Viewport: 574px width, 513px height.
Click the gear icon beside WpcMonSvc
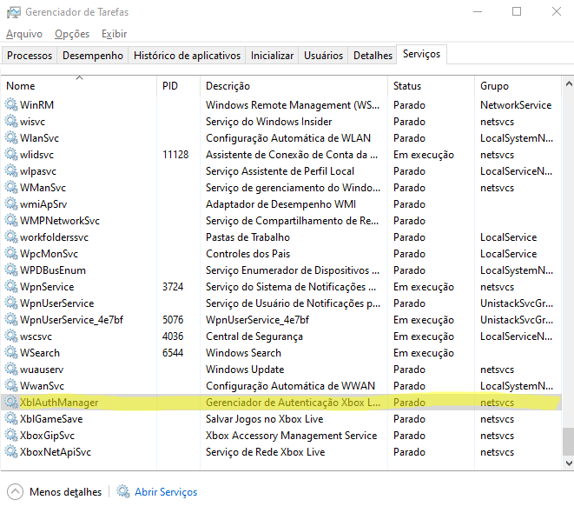(x=11, y=253)
